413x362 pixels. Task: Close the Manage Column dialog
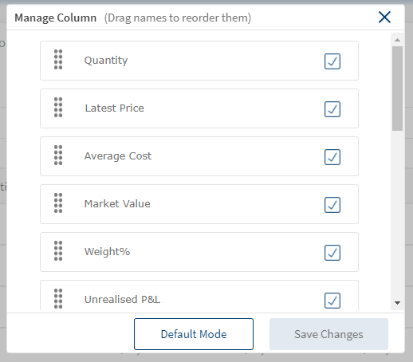(x=384, y=18)
